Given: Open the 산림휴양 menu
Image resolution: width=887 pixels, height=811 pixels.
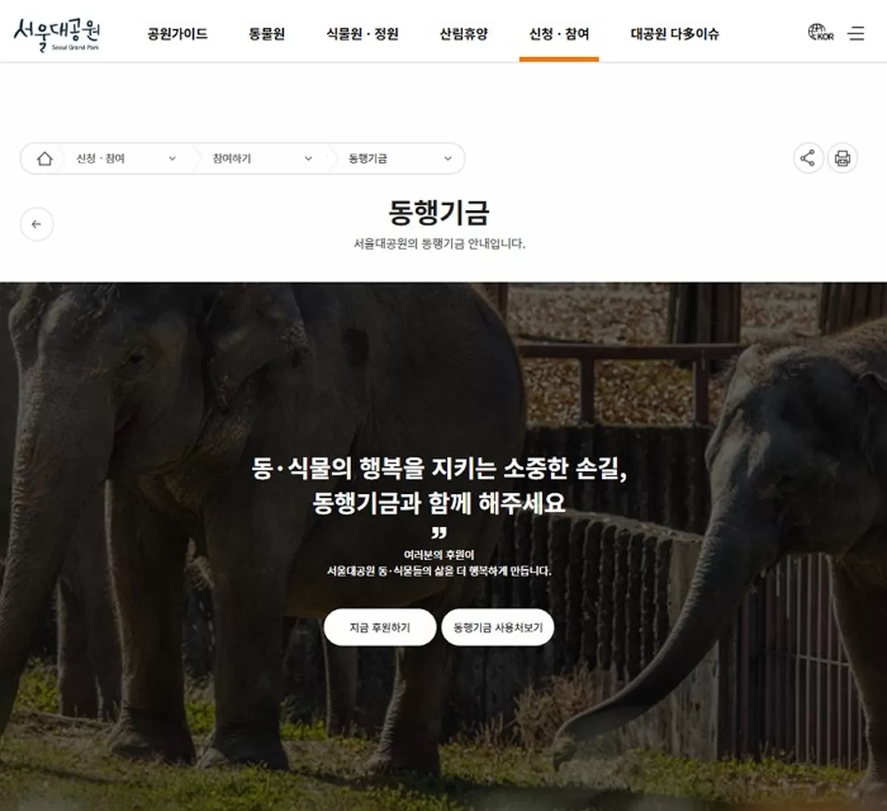Looking at the screenshot, I should coord(464,33).
